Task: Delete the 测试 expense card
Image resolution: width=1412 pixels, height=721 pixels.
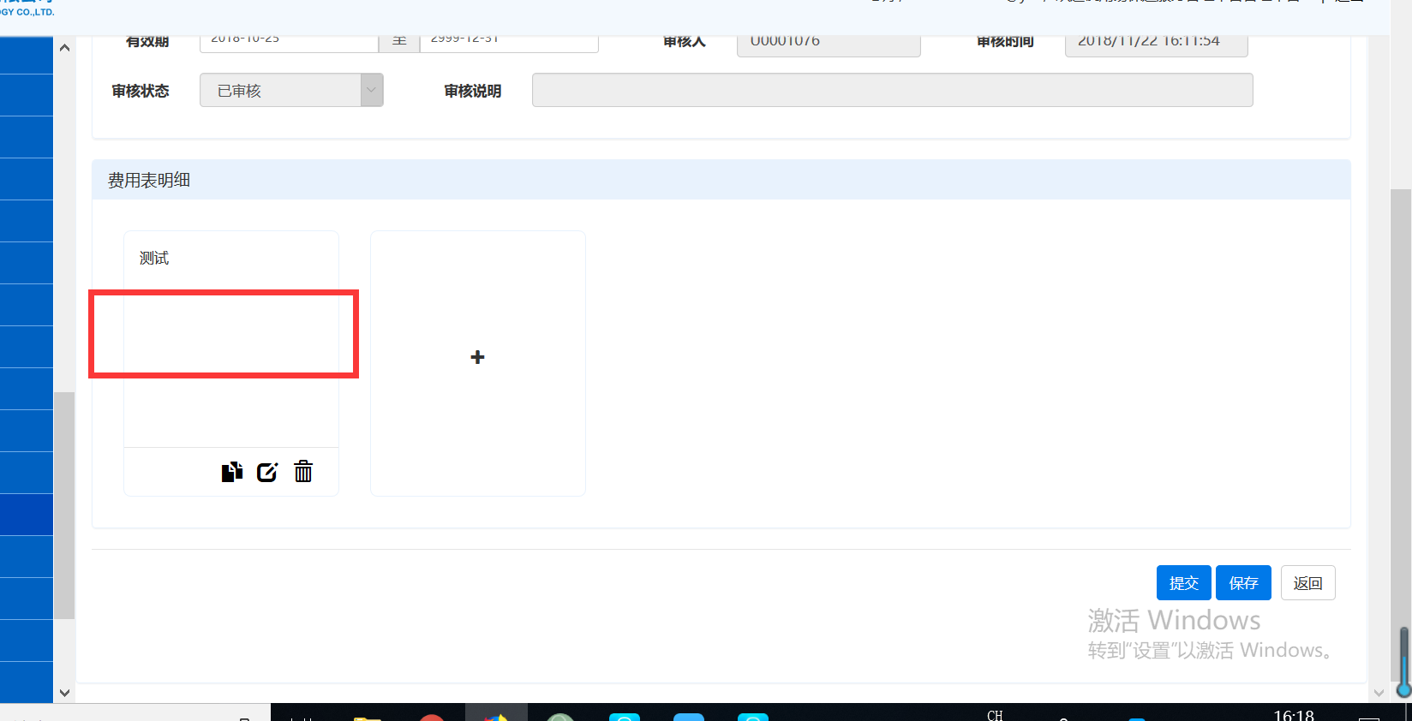Action: click(x=303, y=472)
